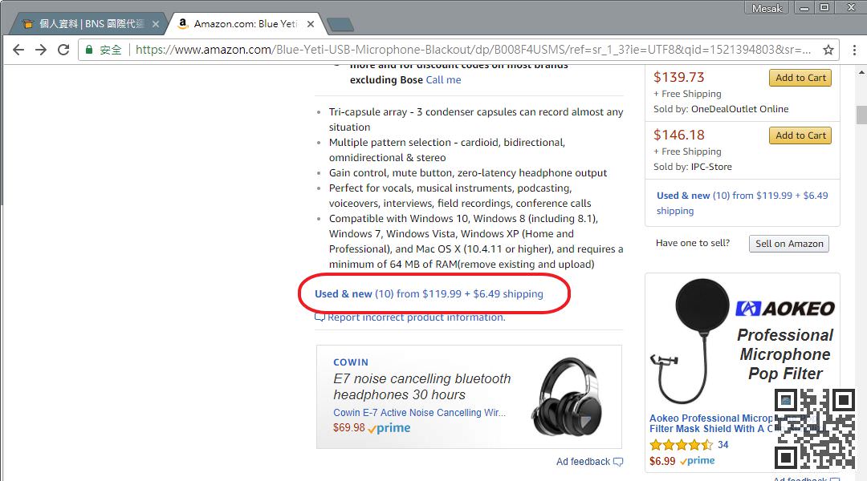Click the browser back arrow
Image resolution: width=867 pixels, height=481 pixels.
pyautogui.click(x=18, y=50)
